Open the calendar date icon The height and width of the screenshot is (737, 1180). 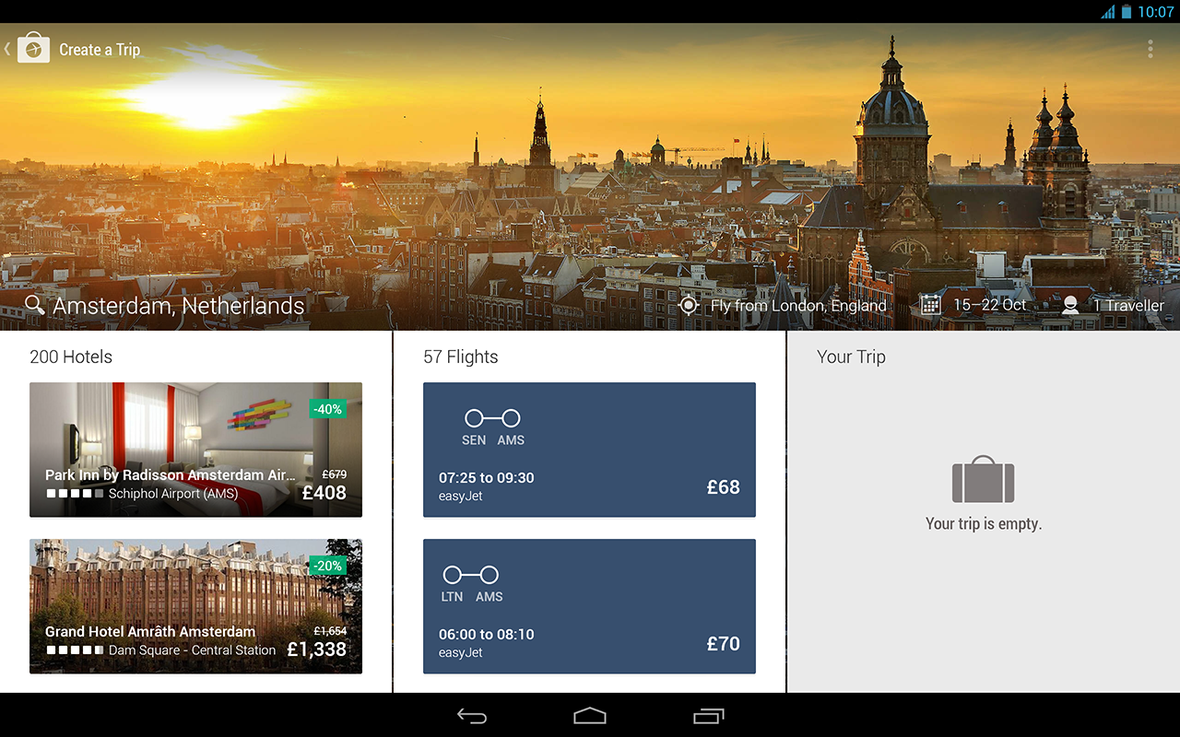coord(930,305)
